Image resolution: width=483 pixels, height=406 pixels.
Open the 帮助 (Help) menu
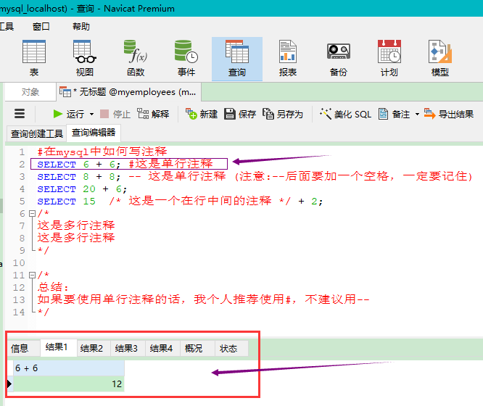(x=81, y=27)
